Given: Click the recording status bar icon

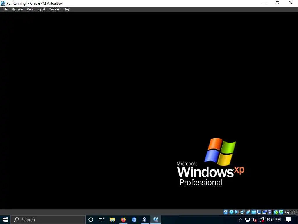Looking at the screenshot, I should pyautogui.click(x=265, y=212).
